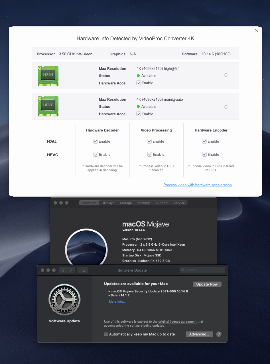
Task: Click Mac Pro (Mid 2012) text
Action: coord(137,239)
